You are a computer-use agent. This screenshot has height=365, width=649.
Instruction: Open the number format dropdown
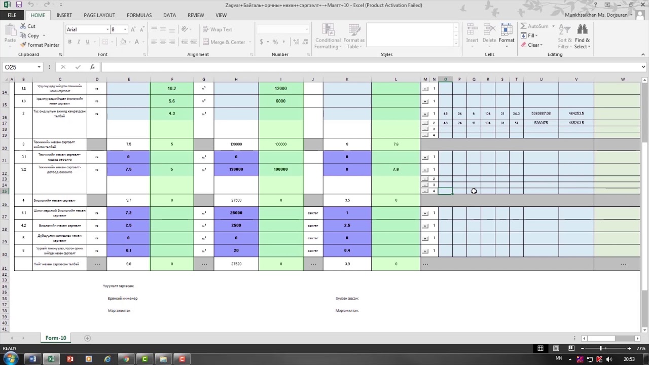click(306, 29)
